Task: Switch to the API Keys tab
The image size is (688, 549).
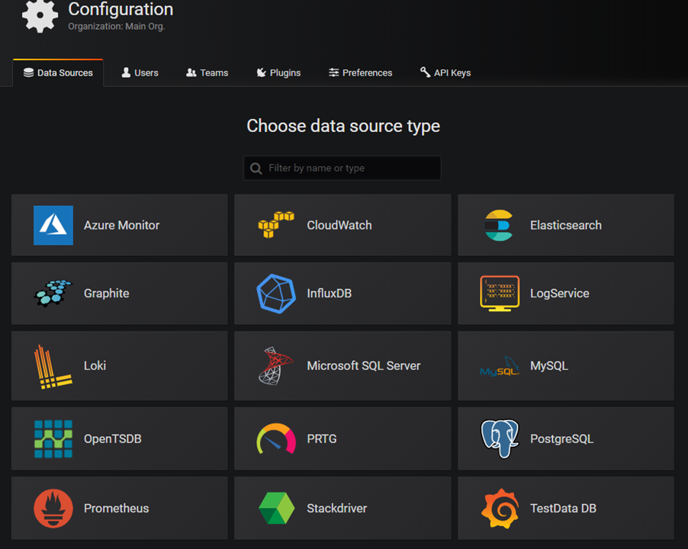Action: (445, 72)
